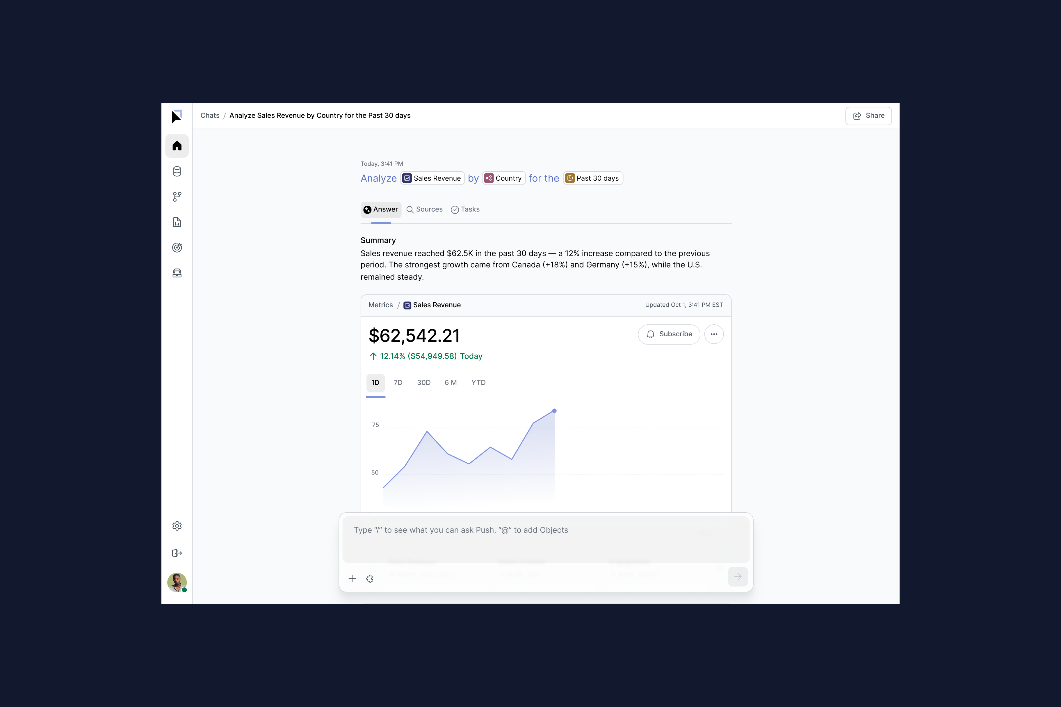Click the logout icon in sidebar

(177, 553)
